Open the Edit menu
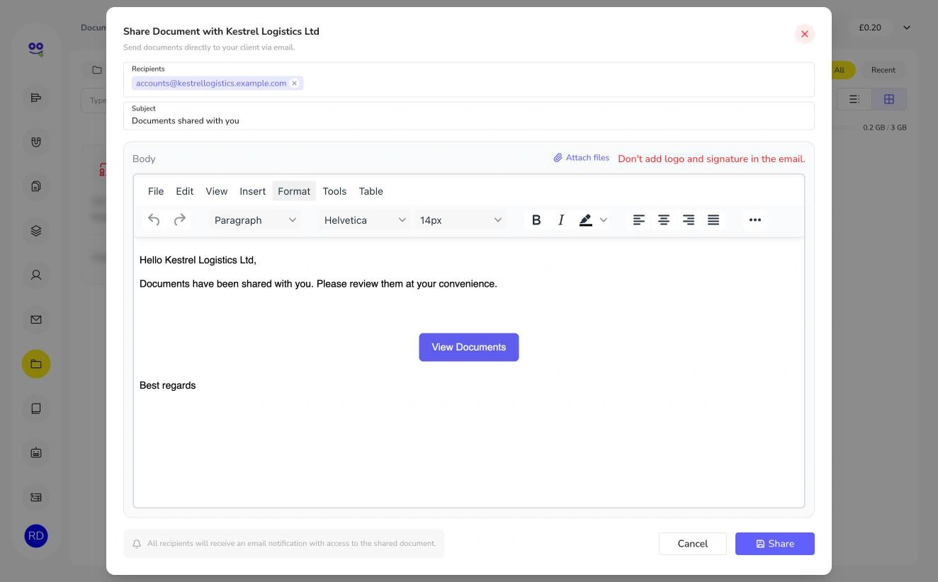Viewport: 938px width, 582px height. pyautogui.click(x=185, y=191)
